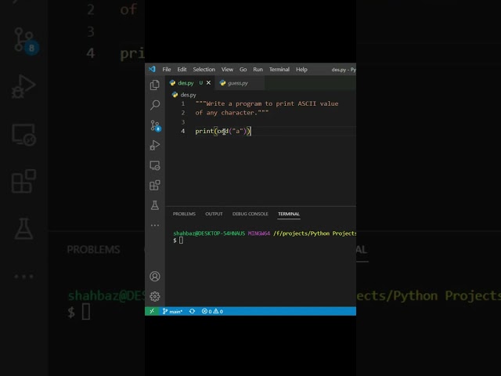501x376 pixels.
Task: Open the Explorer files icon
Action: click(155, 85)
